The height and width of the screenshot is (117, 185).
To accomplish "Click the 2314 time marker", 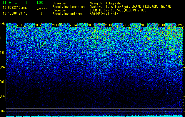I will click(x=73, y=25).
